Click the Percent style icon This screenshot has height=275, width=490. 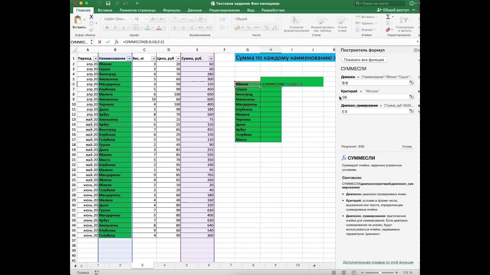click(x=248, y=27)
